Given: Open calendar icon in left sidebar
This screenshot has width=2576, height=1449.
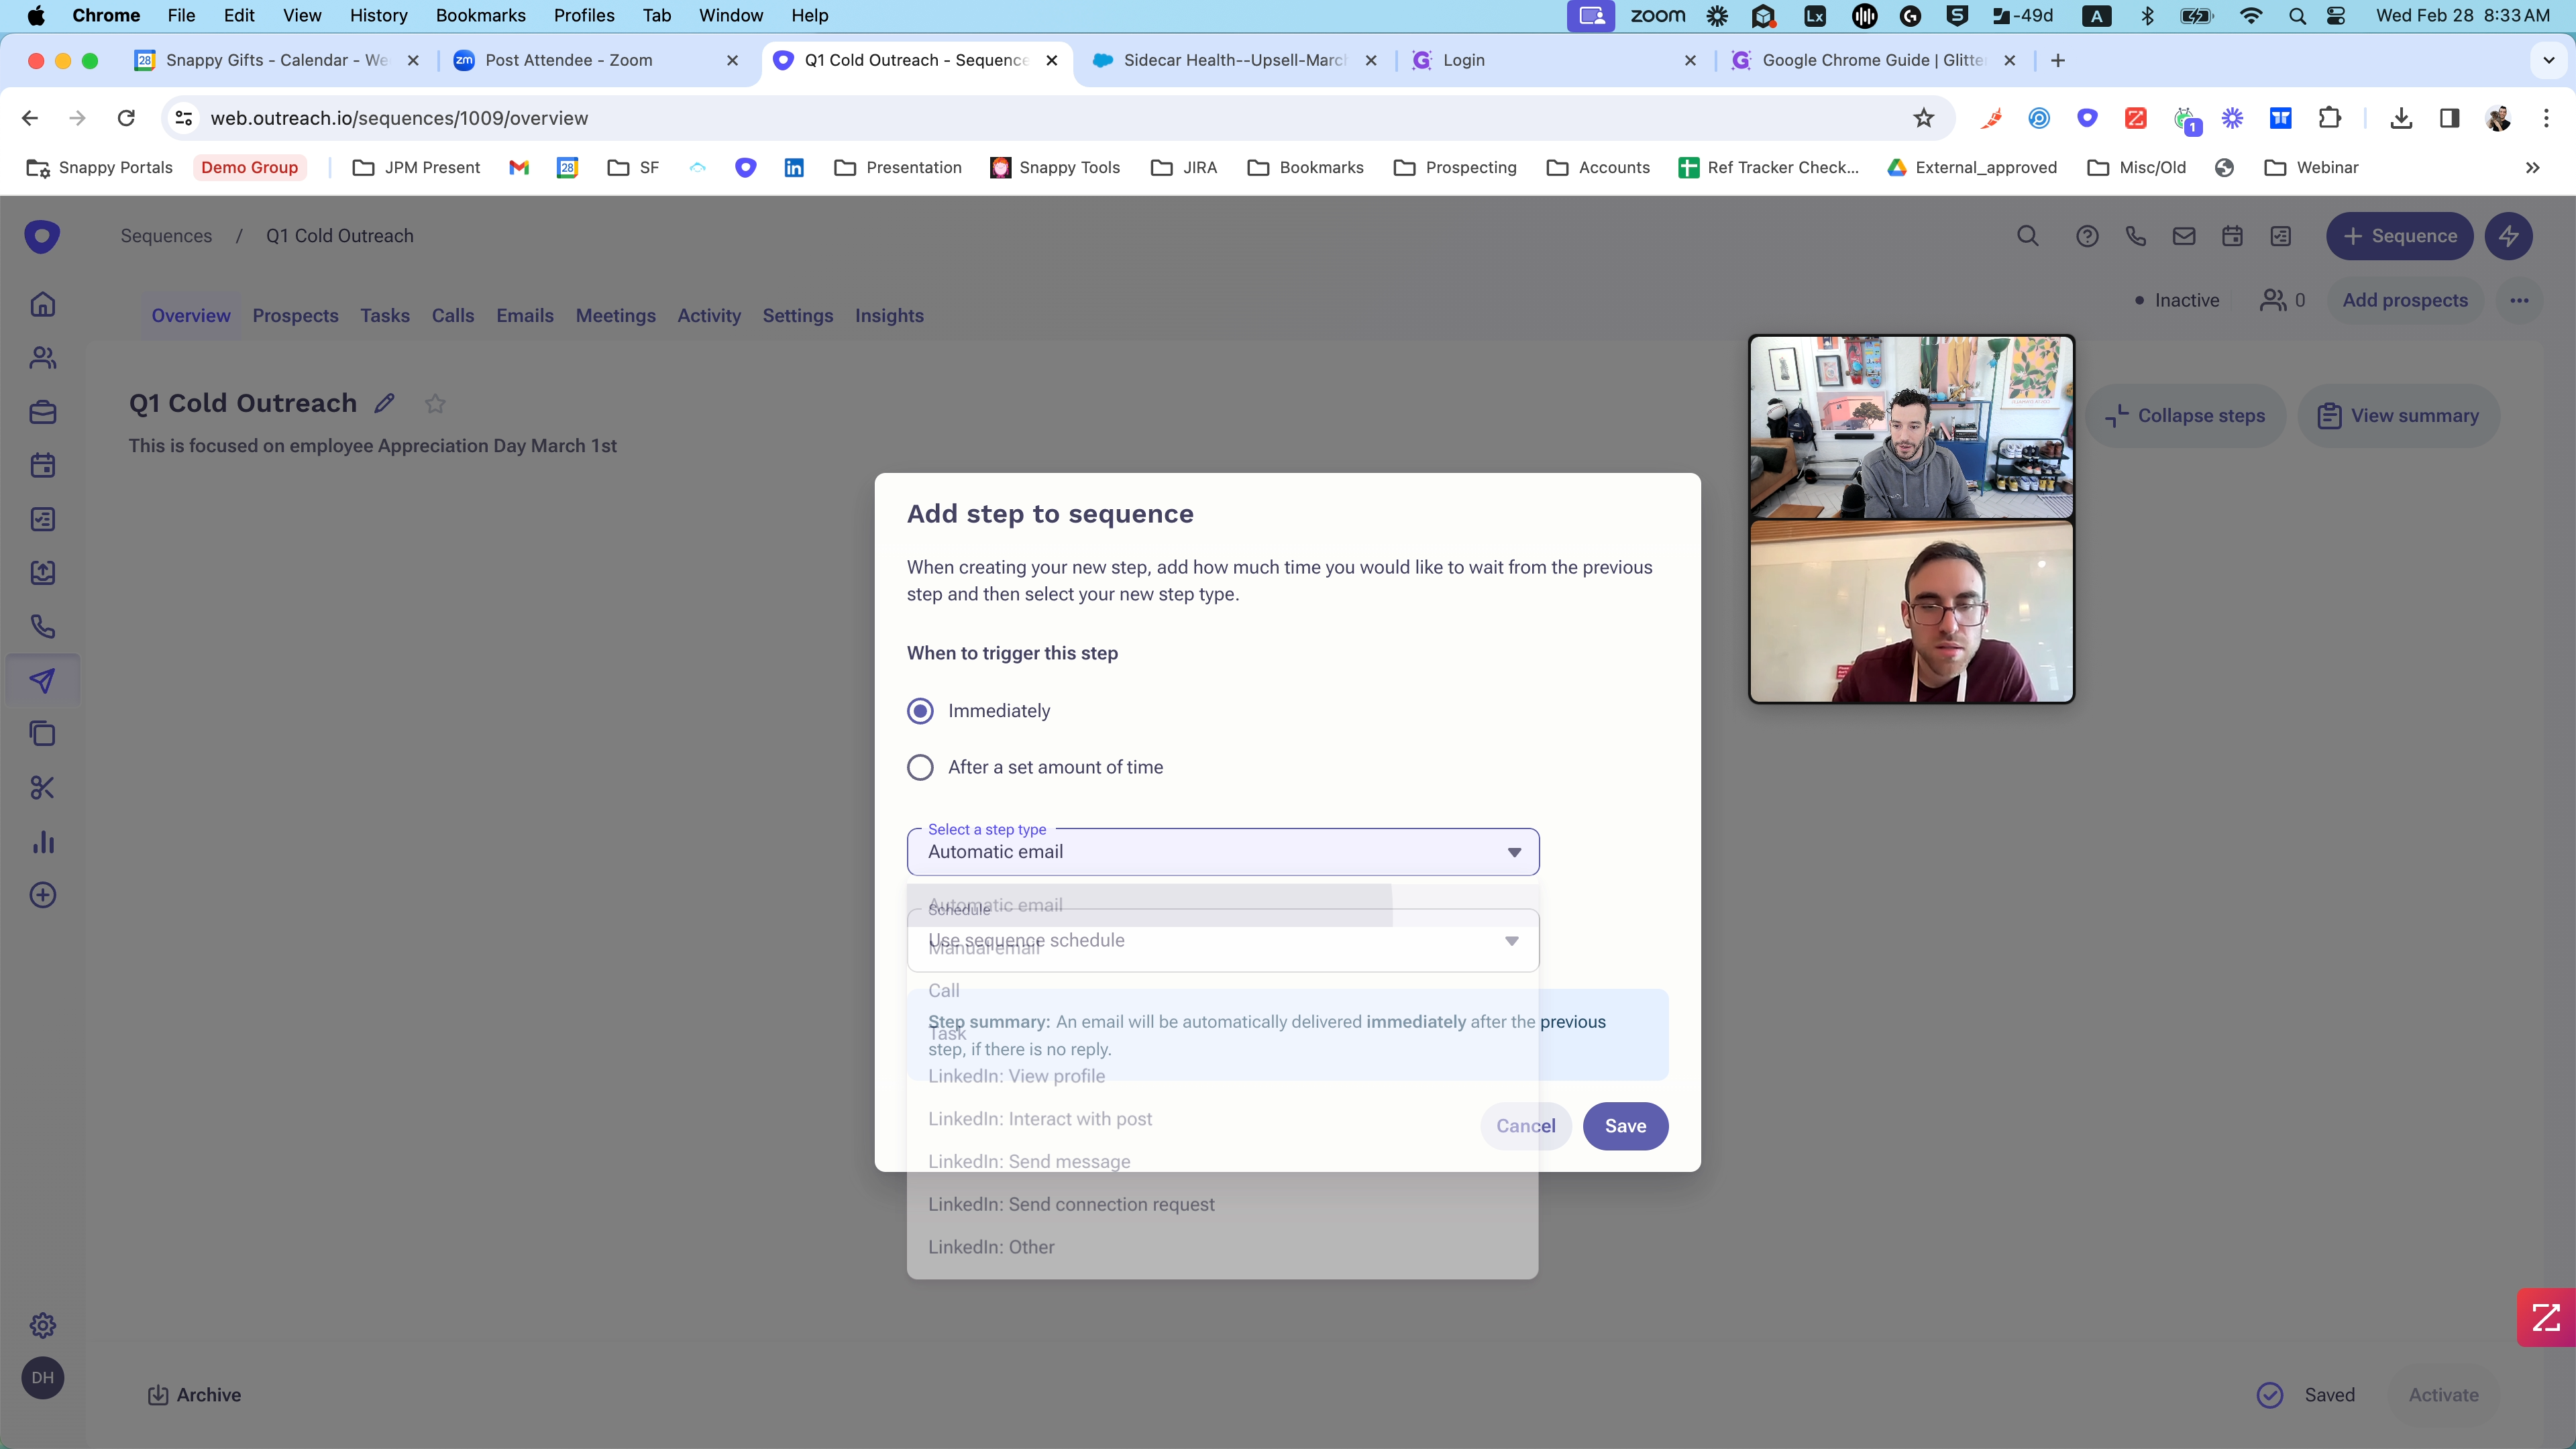Looking at the screenshot, I should pos(42,465).
